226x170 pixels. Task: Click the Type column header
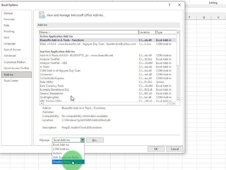(166, 32)
